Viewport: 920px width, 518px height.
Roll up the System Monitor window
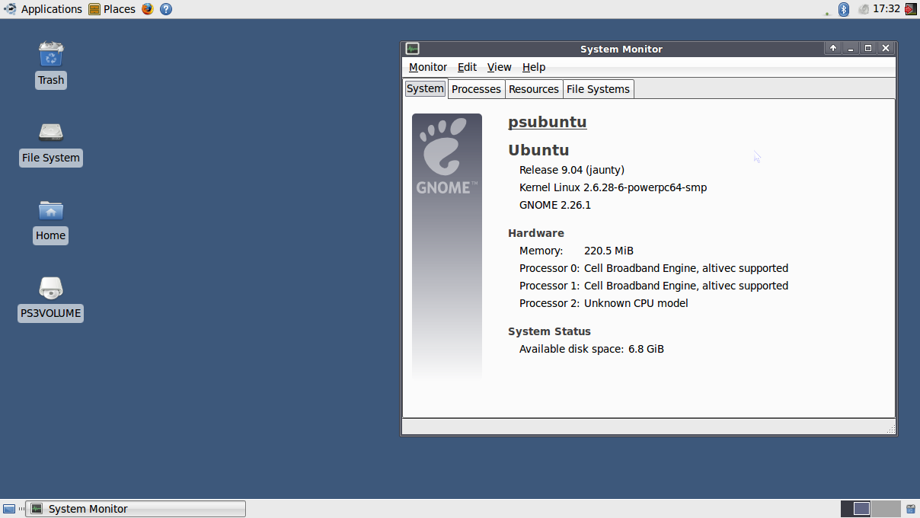coord(833,48)
